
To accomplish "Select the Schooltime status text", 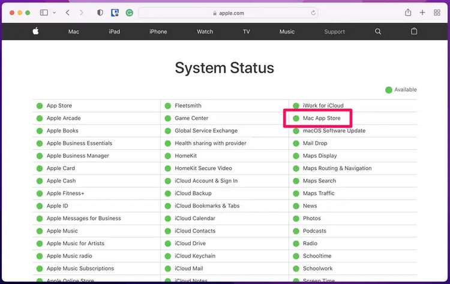I will point(317,256).
